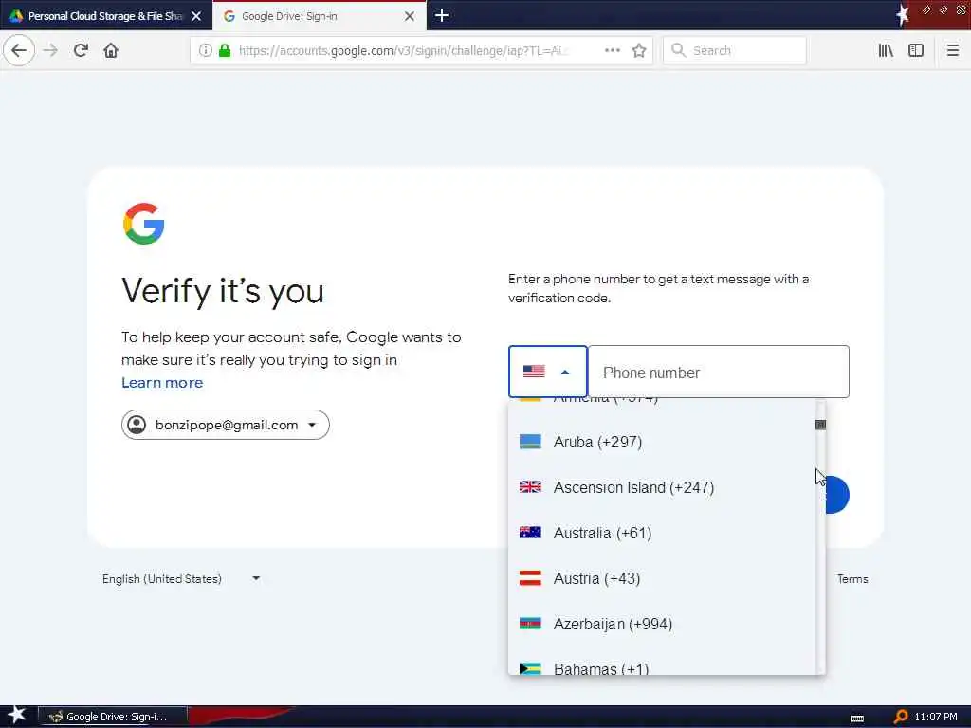The height and width of the screenshot is (728, 971).
Task: Reload the current page
Action: pyautogui.click(x=81, y=50)
